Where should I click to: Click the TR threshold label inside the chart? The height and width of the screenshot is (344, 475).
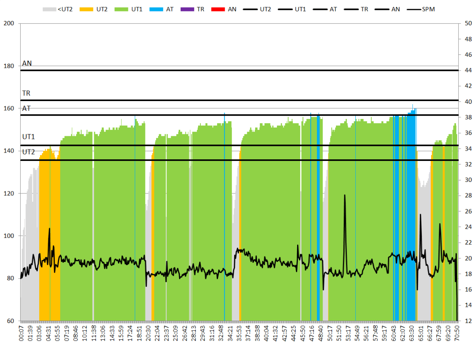[x=26, y=94]
